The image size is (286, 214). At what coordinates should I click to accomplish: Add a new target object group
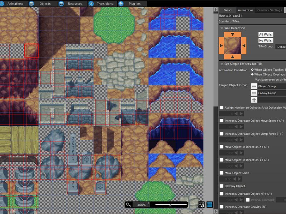[x=254, y=100]
